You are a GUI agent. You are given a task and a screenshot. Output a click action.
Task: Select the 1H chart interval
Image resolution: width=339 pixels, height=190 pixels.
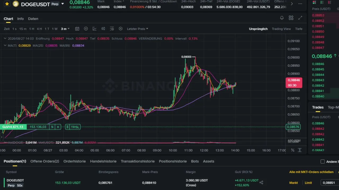(32, 29)
